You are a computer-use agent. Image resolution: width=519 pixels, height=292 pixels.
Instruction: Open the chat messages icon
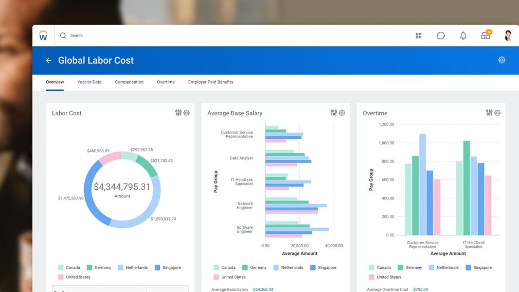(441, 35)
